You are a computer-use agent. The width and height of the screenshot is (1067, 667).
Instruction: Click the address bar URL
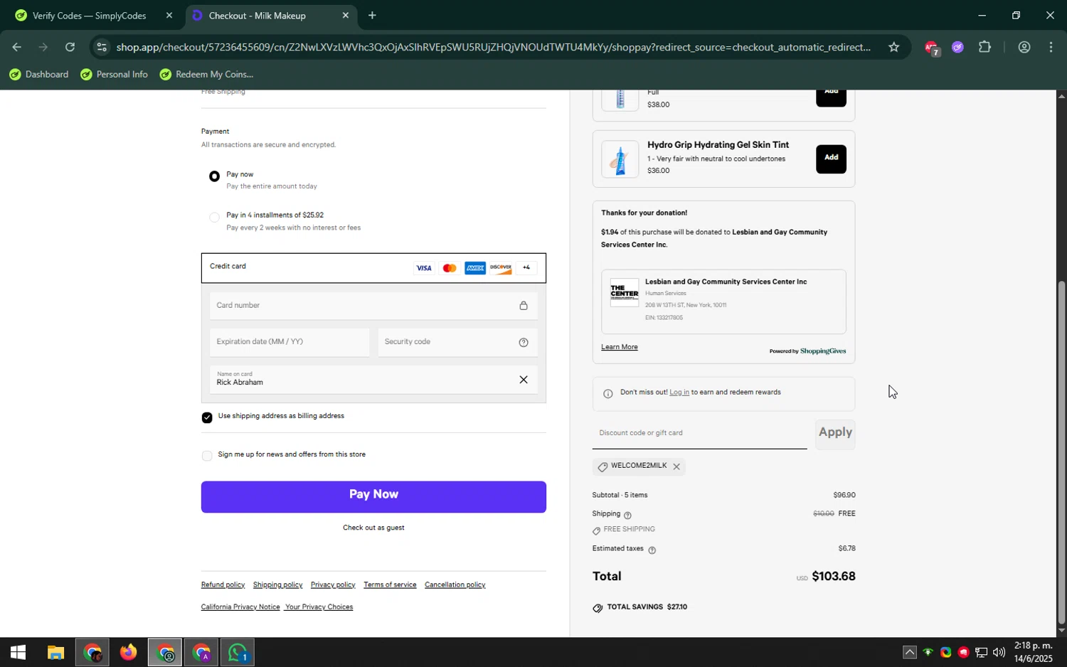tap(493, 48)
